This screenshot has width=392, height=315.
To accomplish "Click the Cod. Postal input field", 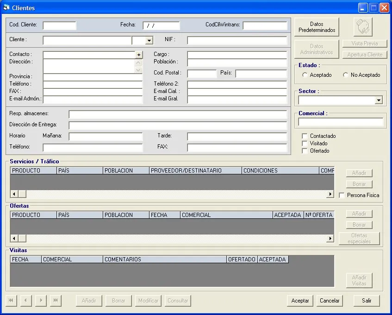I will point(202,74).
